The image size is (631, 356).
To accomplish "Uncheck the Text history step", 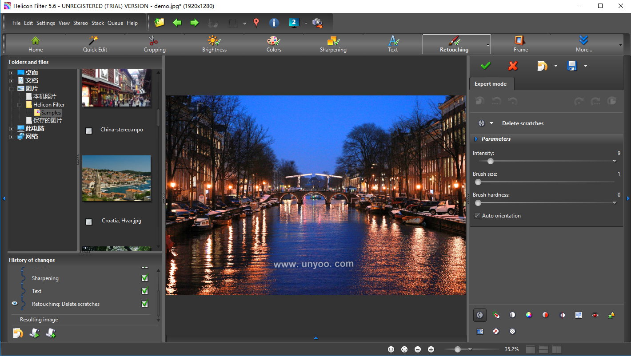I will [x=144, y=291].
